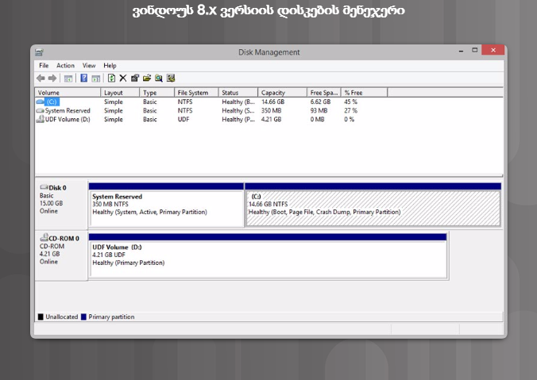The image size is (537, 380).
Task: Open the Help menu
Action: pos(110,66)
